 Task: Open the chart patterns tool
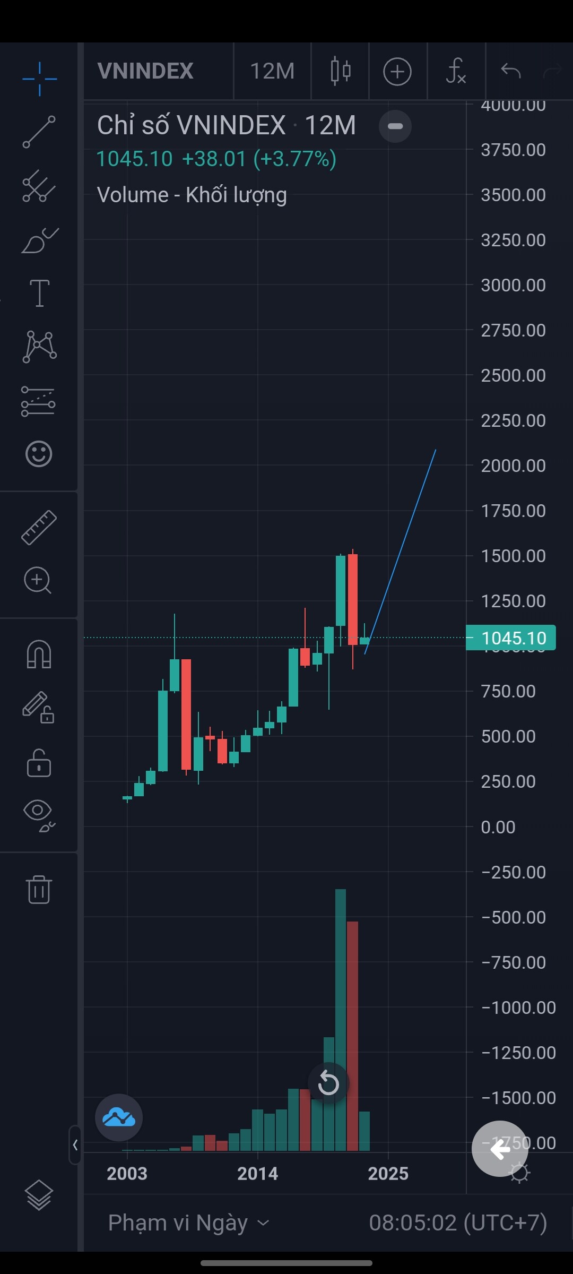(39, 347)
